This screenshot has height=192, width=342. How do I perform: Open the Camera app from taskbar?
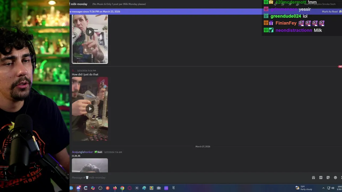159,188
